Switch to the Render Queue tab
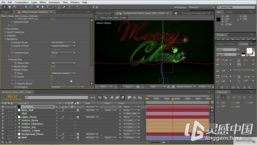 point(103,13)
